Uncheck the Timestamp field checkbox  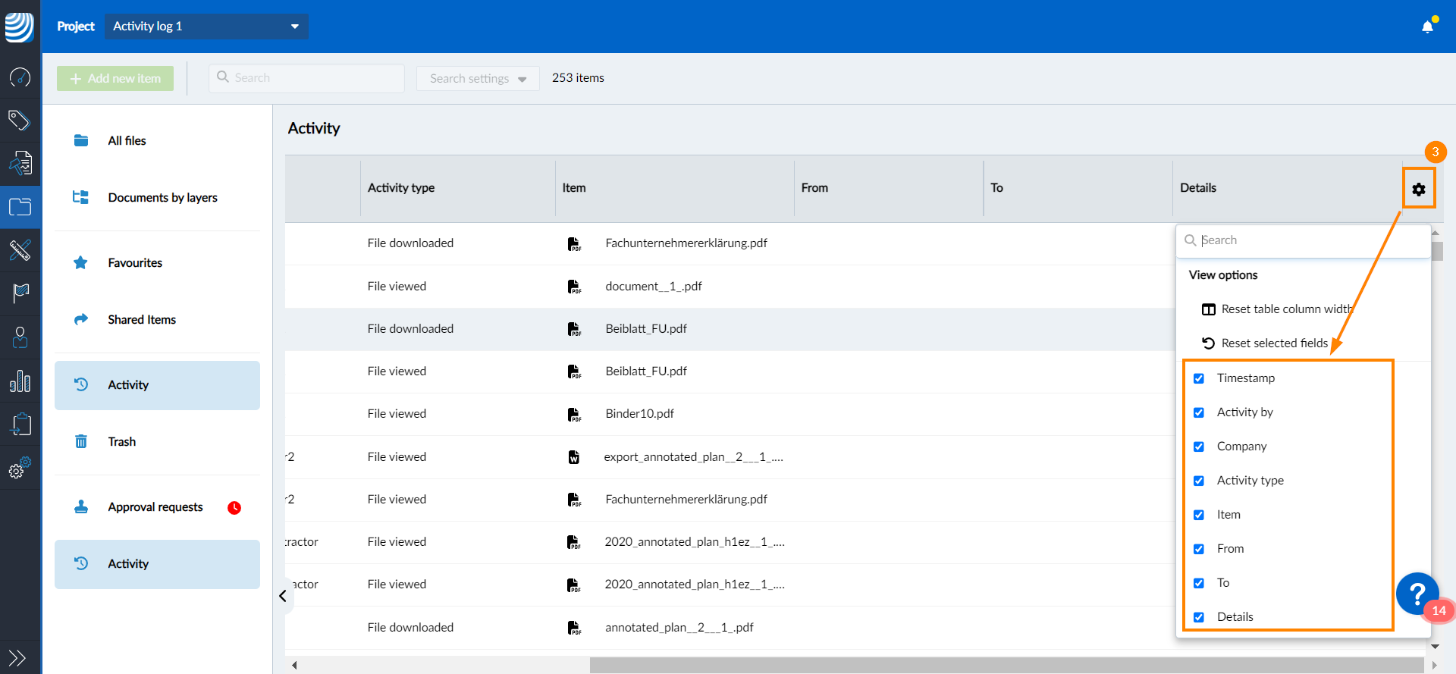(x=1199, y=378)
